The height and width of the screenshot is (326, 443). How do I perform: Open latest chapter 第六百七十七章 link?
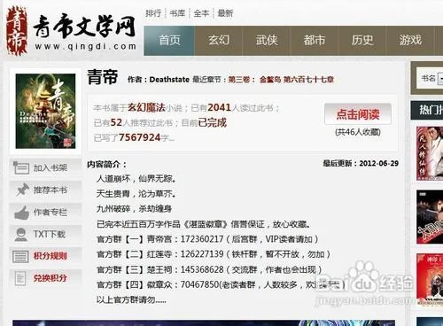[x=308, y=80]
